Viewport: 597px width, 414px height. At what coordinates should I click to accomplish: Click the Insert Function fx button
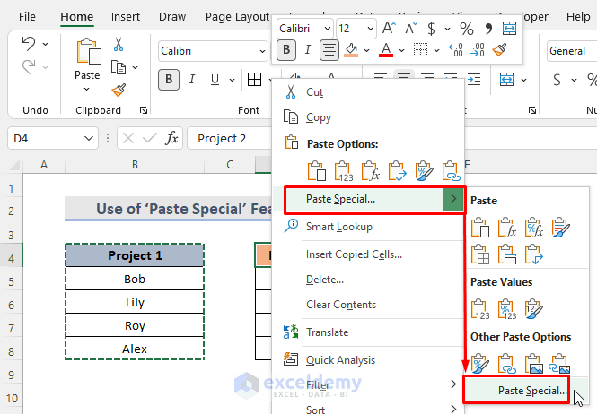point(171,138)
